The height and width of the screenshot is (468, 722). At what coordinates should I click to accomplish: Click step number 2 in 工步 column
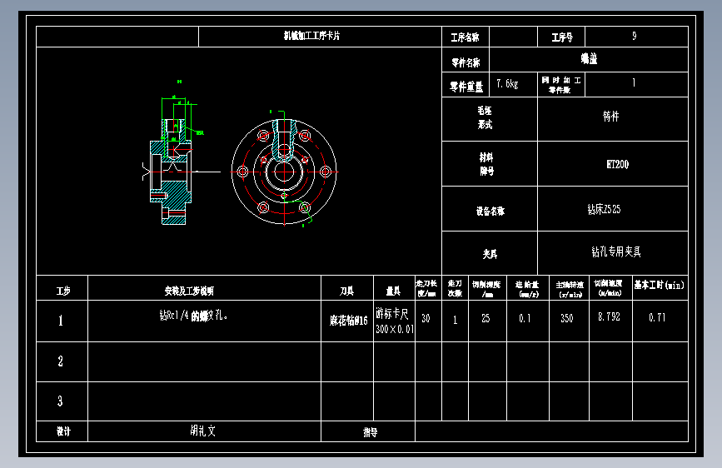(60, 361)
